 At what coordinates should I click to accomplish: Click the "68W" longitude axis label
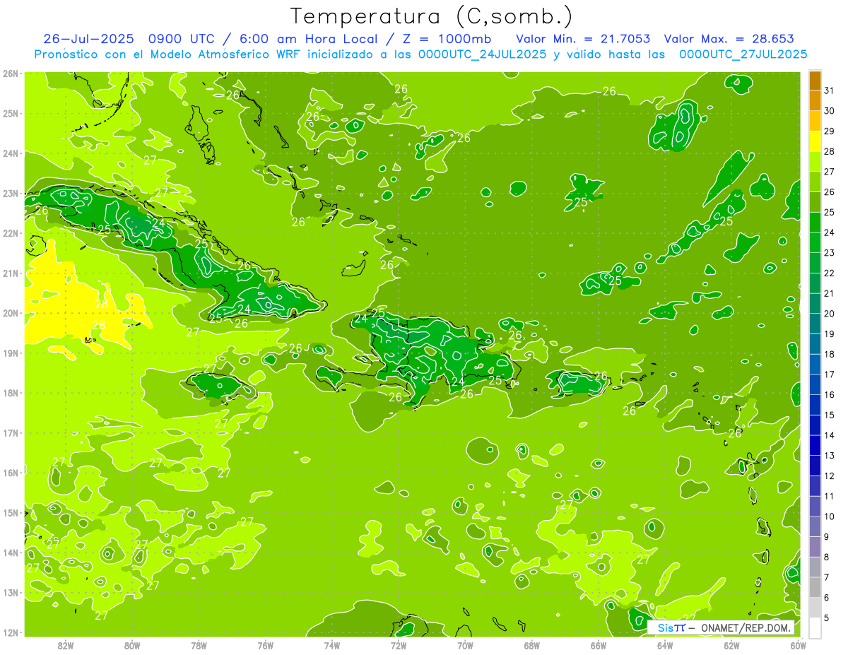tap(532, 645)
